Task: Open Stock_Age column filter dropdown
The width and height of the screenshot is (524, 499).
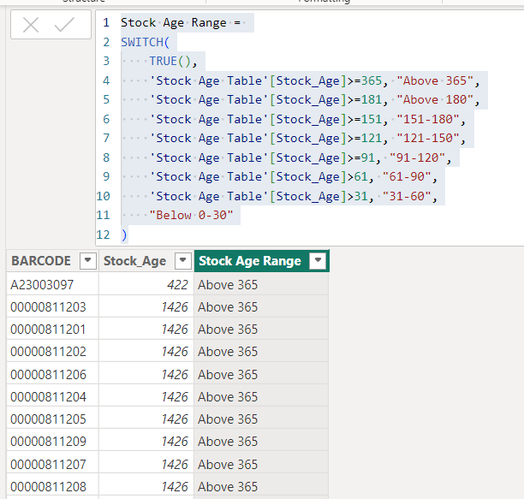Action: (182, 260)
